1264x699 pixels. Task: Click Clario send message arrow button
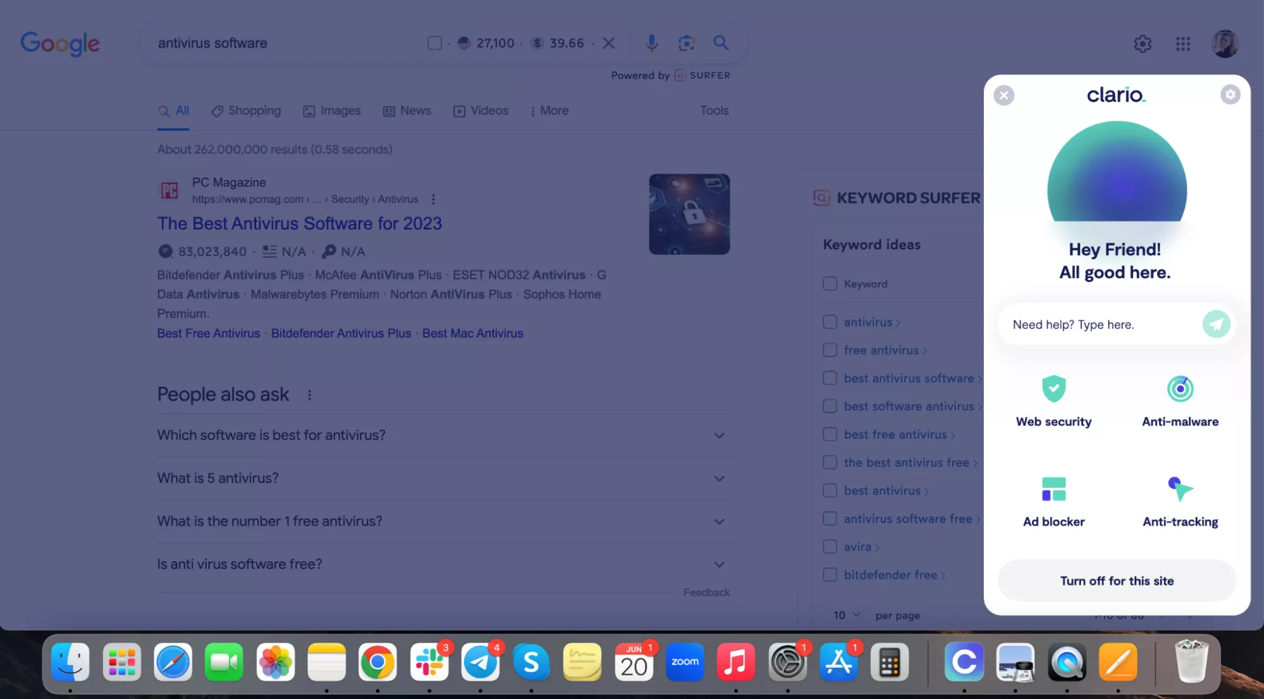pyautogui.click(x=1215, y=324)
